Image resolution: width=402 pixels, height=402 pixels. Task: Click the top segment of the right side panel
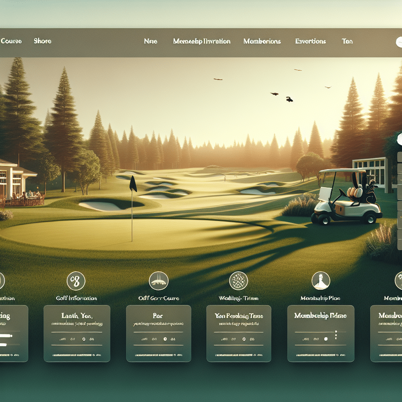coord(399,158)
